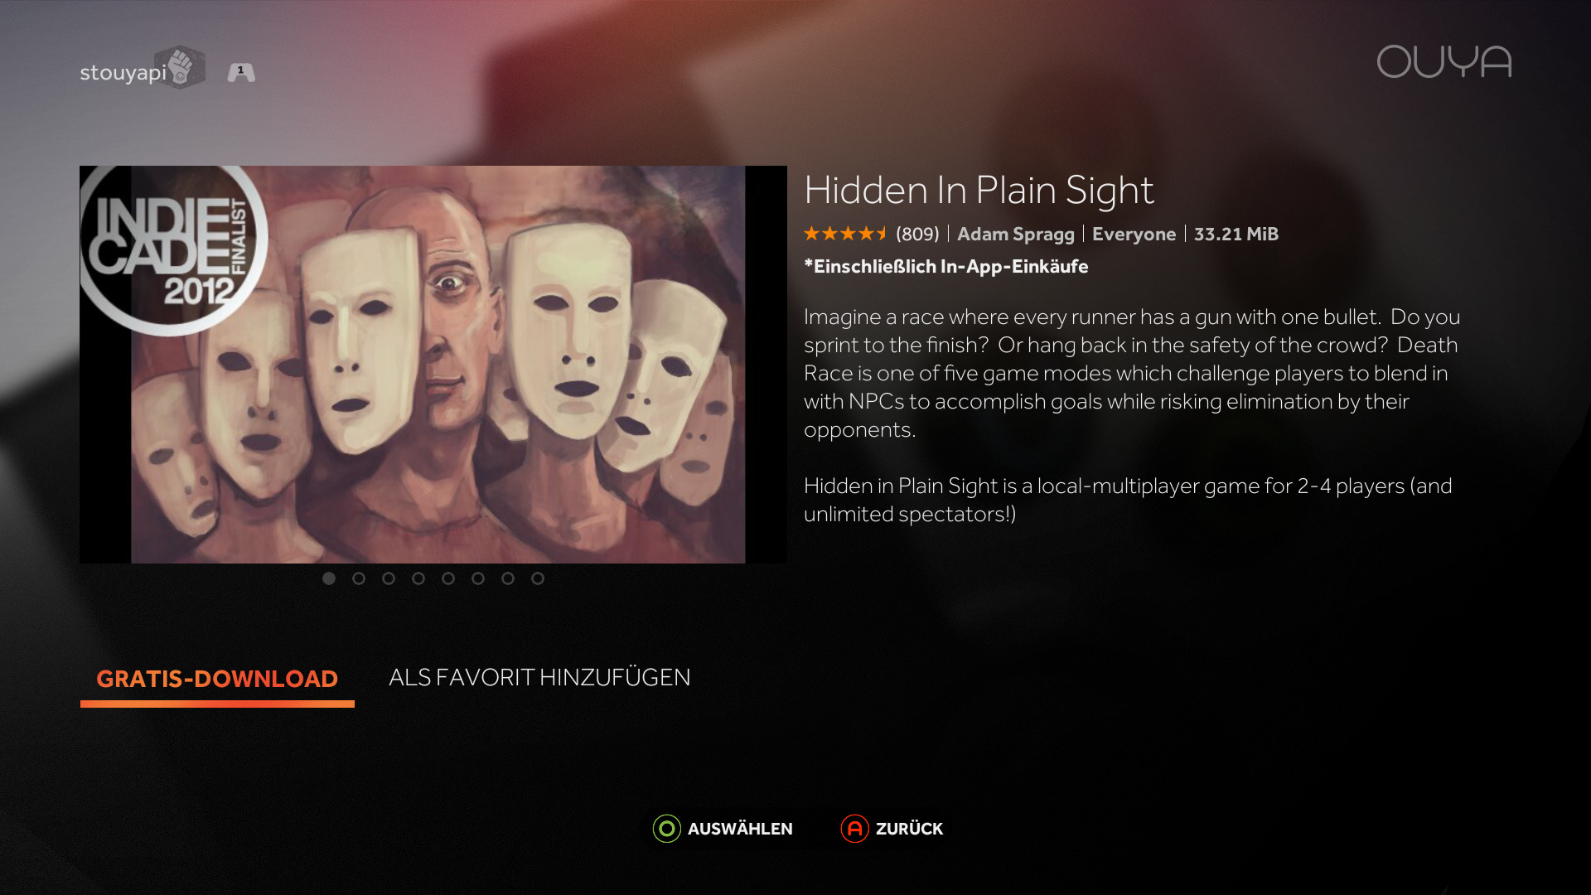
Task: Click the red A button icon
Action: point(855,828)
